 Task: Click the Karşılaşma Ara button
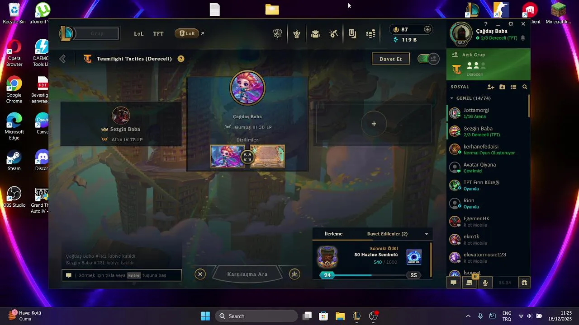pyautogui.click(x=247, y=274)
